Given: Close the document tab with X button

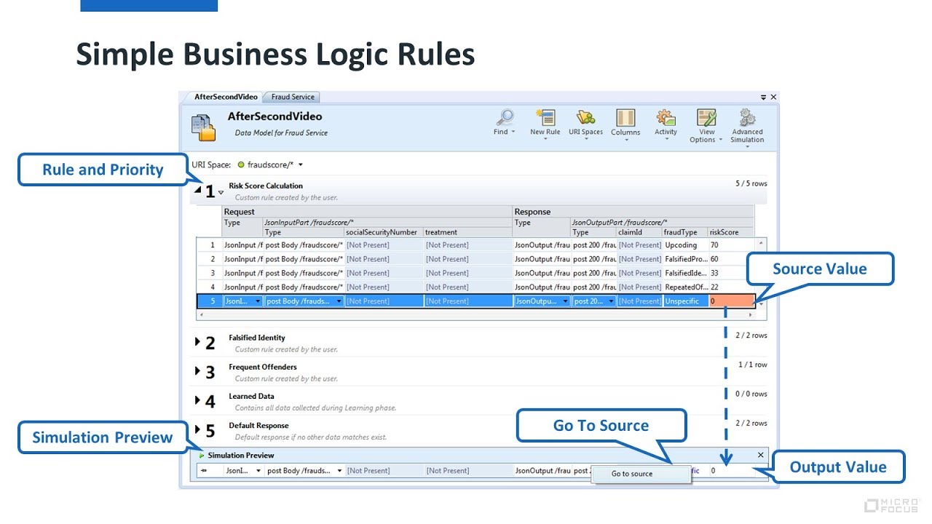Looking at the screenshot, I should click(x=773, y=97).
